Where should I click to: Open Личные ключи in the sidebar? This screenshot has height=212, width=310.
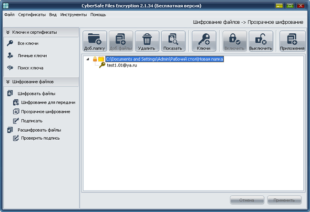(32, 56)
